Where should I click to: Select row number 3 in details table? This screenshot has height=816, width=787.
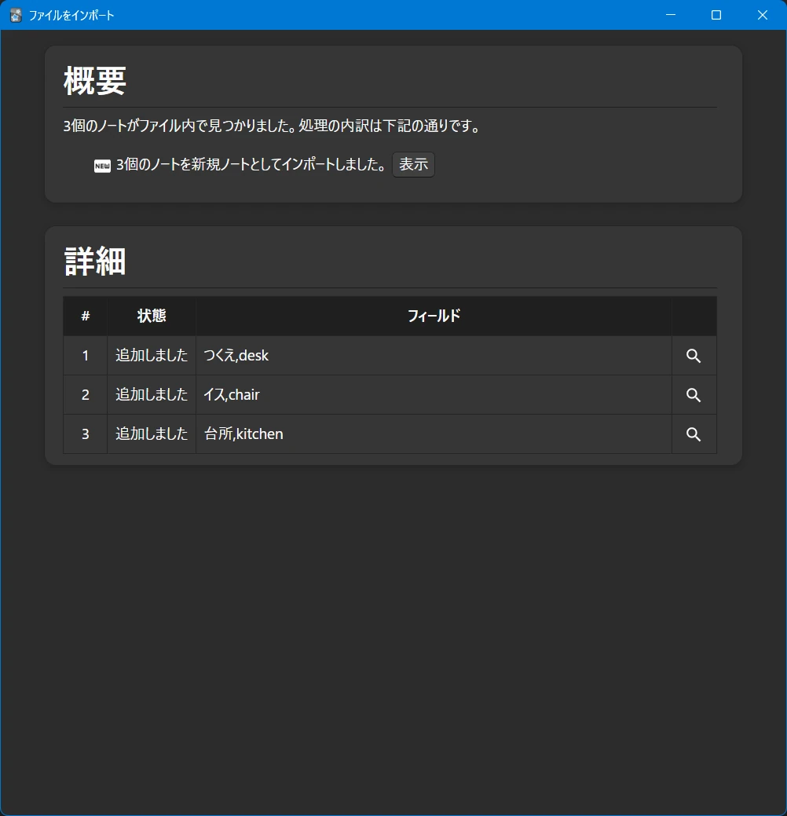click(86, 434)
